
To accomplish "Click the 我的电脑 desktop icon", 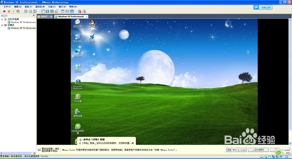I will click(x=78, y=38).
